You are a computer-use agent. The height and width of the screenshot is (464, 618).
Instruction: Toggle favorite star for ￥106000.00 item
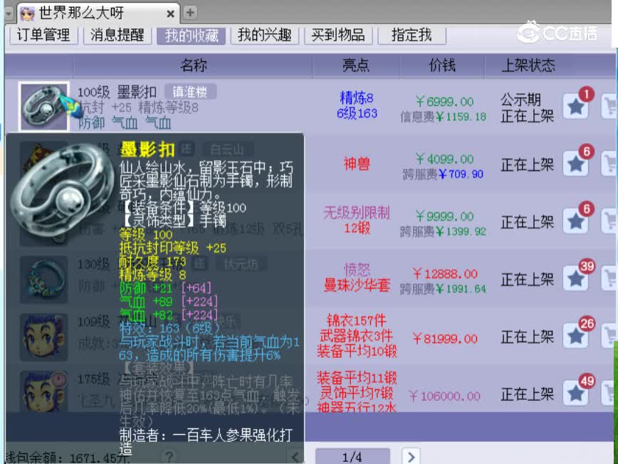(576, 393)
